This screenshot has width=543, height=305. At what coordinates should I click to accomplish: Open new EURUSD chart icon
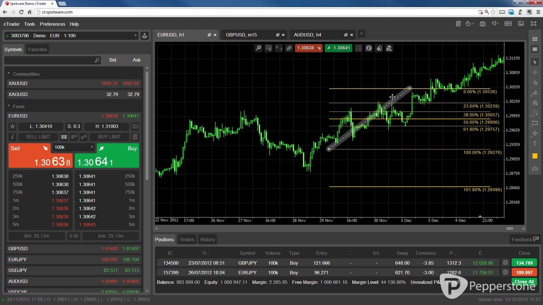(135, 126)
